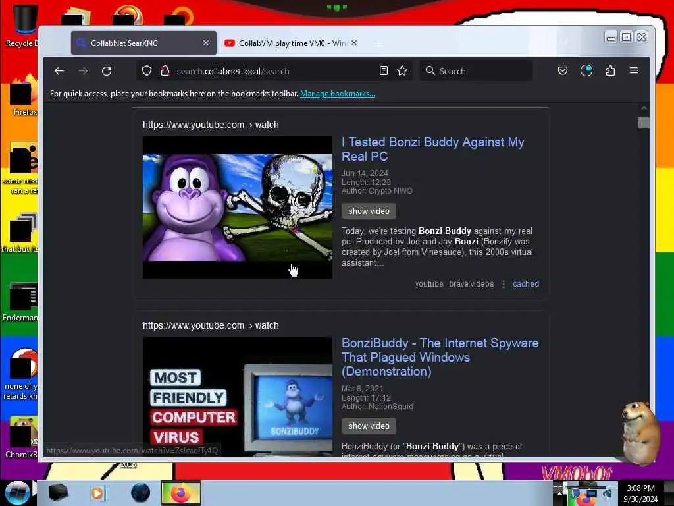Open Pocket save icon in the toolbar
Image resolution: width=674 pixels, height=506 pixels.
point(563,70)
